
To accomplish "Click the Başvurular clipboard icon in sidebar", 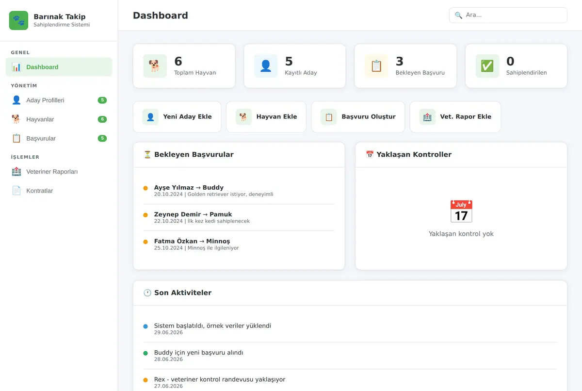I will (x=16, y=138).
